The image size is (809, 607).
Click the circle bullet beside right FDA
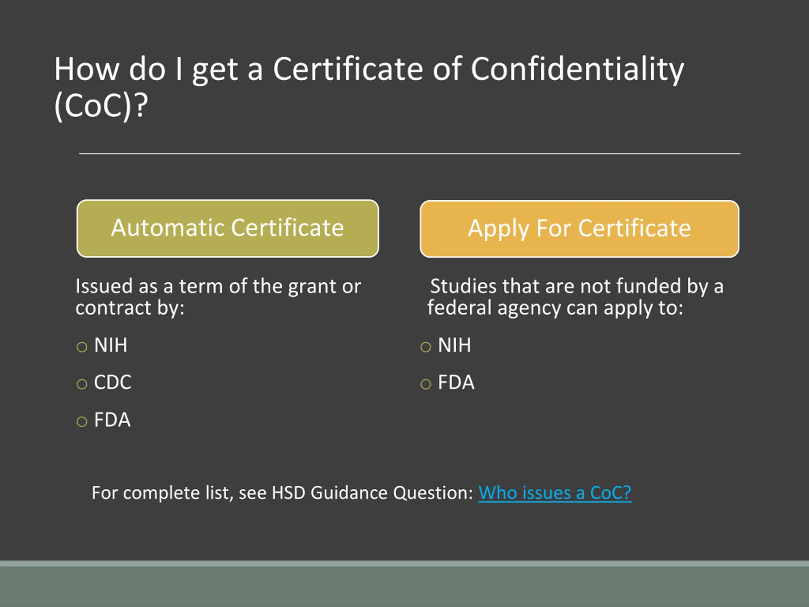pyautogui.click(x=426, y=384)
